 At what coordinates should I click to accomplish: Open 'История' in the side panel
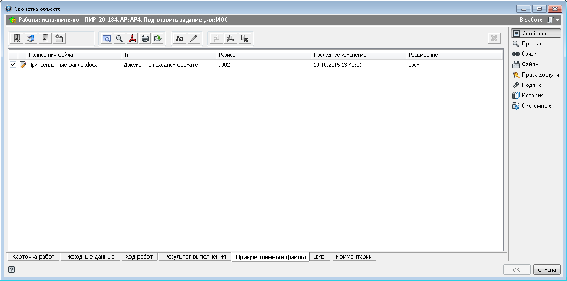pyautogui.click(x=533, y=95)
